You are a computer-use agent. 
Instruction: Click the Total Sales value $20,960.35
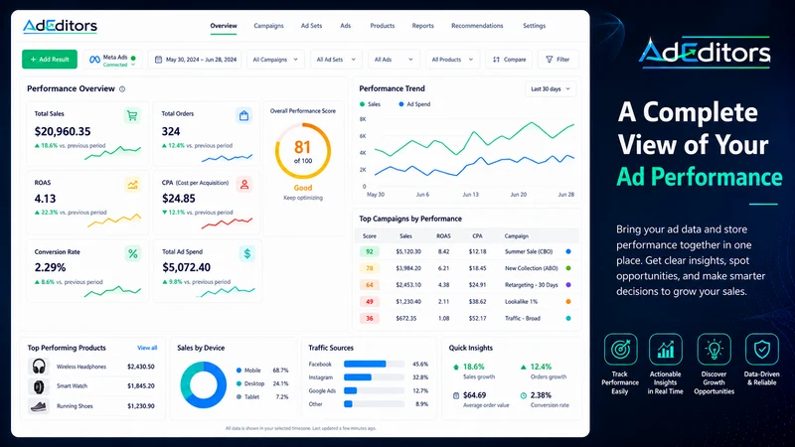click(x=63, y=132)
